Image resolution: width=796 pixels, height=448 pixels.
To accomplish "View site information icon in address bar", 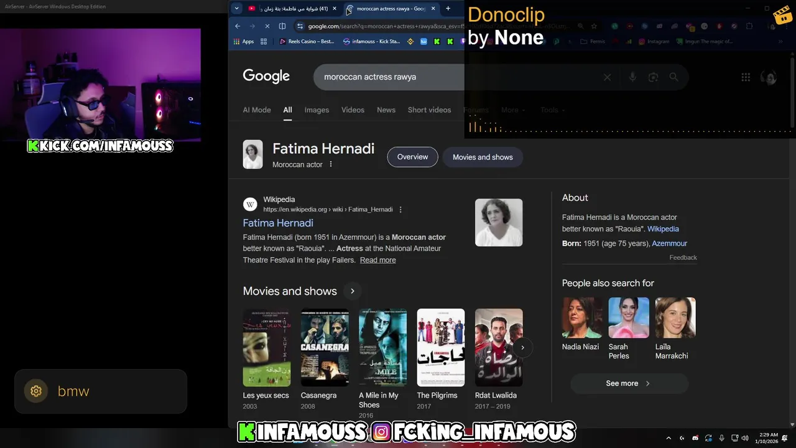I will click(x=300, y=26).
